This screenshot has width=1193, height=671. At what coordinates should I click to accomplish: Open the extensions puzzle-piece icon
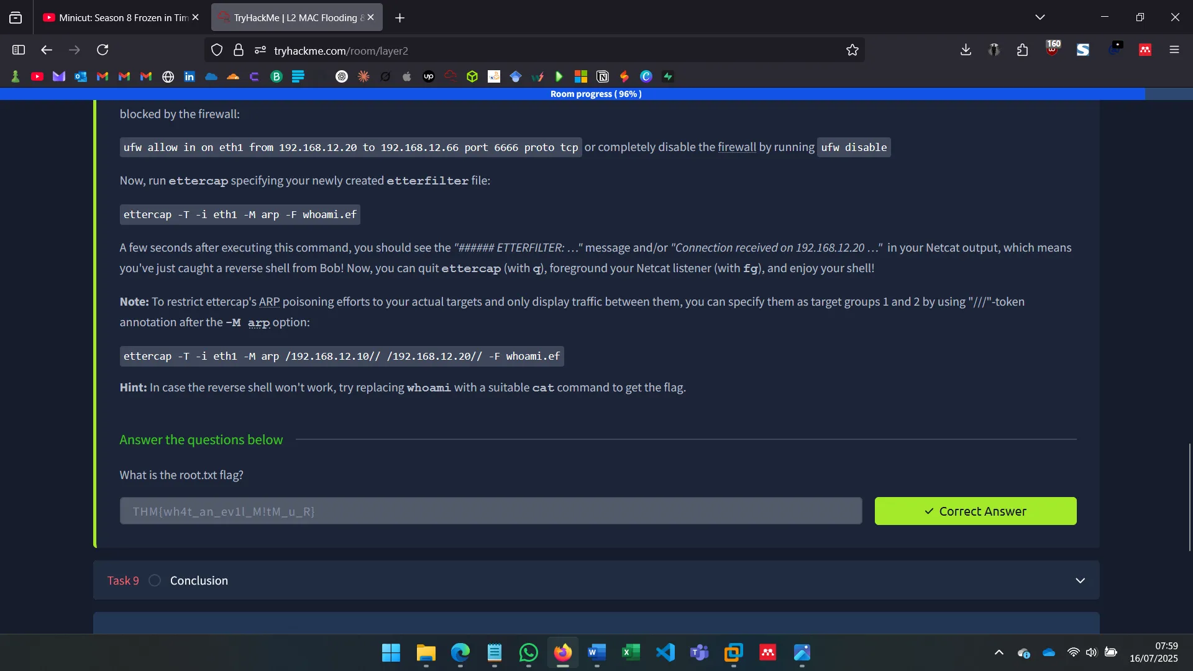pyautogui.click(x=1022, y=50)
